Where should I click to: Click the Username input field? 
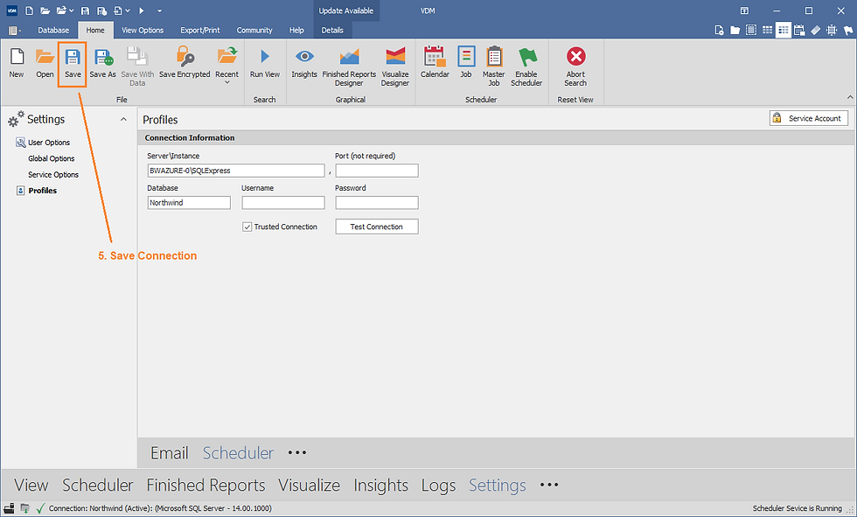(283, 203)
